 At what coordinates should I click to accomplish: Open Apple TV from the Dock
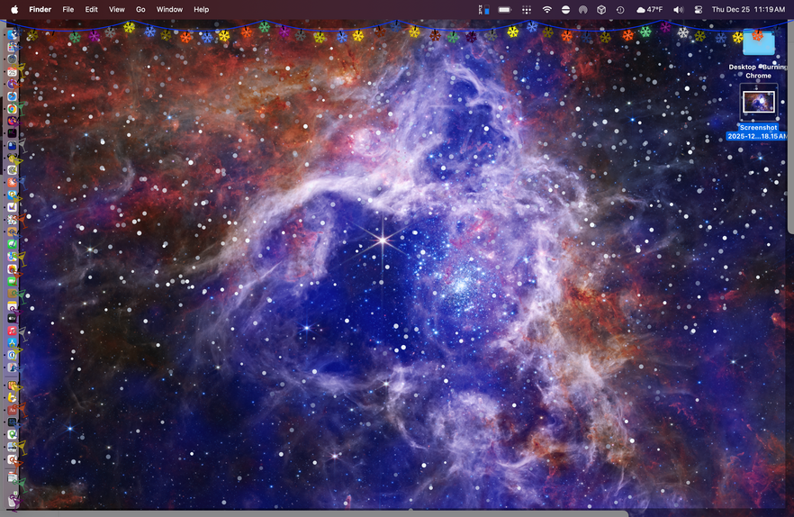[13, 318]
